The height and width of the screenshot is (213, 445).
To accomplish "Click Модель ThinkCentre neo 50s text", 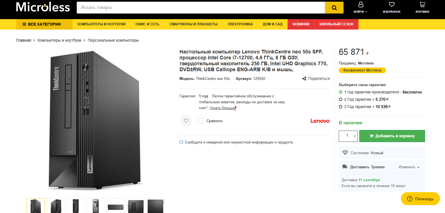I will point(205,79).
